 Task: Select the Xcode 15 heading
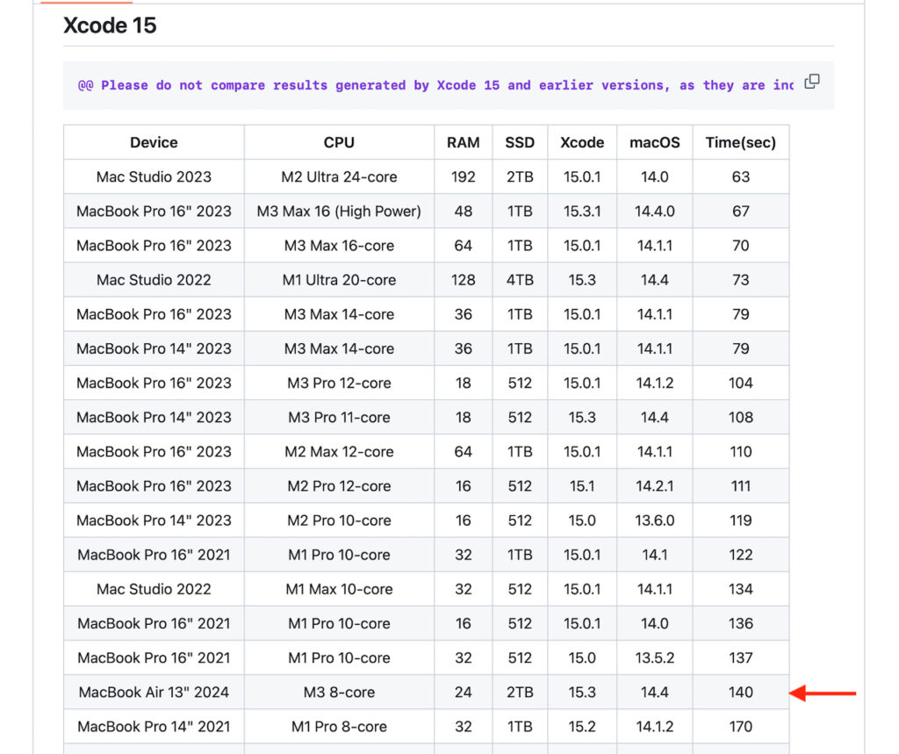pyautogui.click(x=110, y=25)
